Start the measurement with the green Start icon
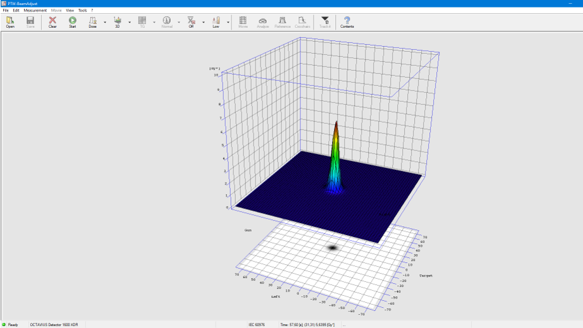 coord(73,22)
